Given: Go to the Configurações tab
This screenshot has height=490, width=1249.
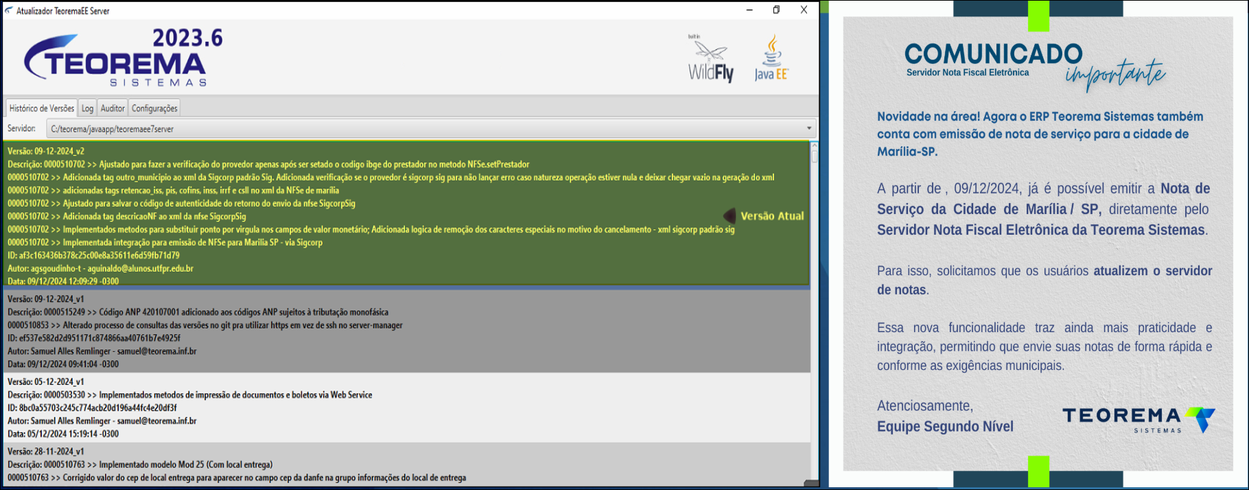Looking at the screenshot, I should click(154, 108).
